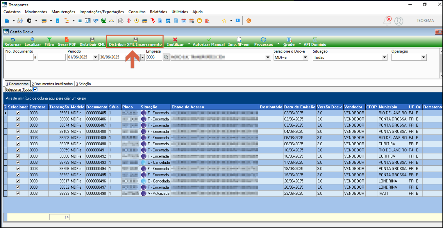Click the Inutilizar red X button
This screenshot has height=228, width=443.
coord(175,42)
